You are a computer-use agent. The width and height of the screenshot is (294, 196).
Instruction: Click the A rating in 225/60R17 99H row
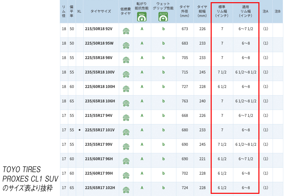click(142, 173)
